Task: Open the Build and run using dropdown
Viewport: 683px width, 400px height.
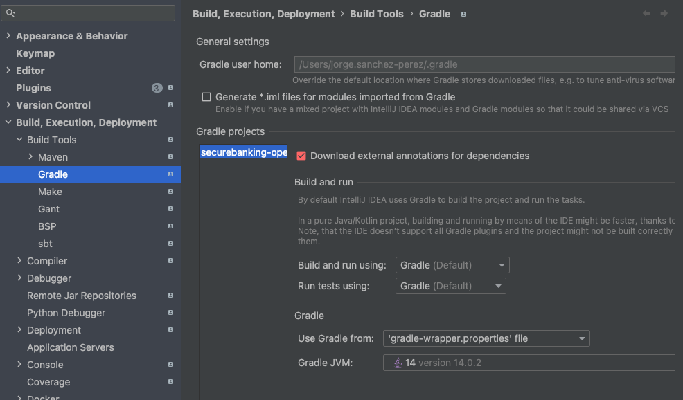Action: 452,265
